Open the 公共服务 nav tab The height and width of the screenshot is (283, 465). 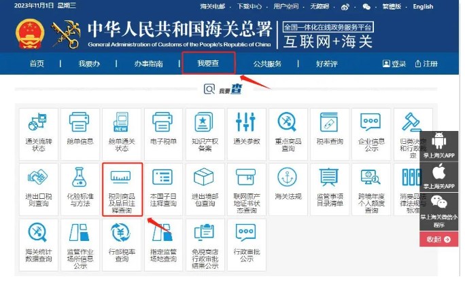click(267, 64)
